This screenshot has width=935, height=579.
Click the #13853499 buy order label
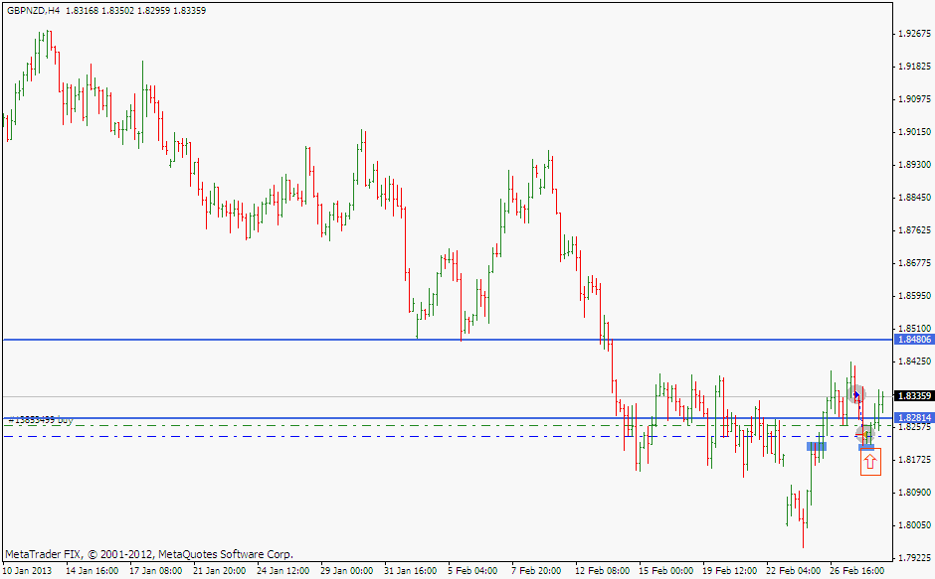40,421
